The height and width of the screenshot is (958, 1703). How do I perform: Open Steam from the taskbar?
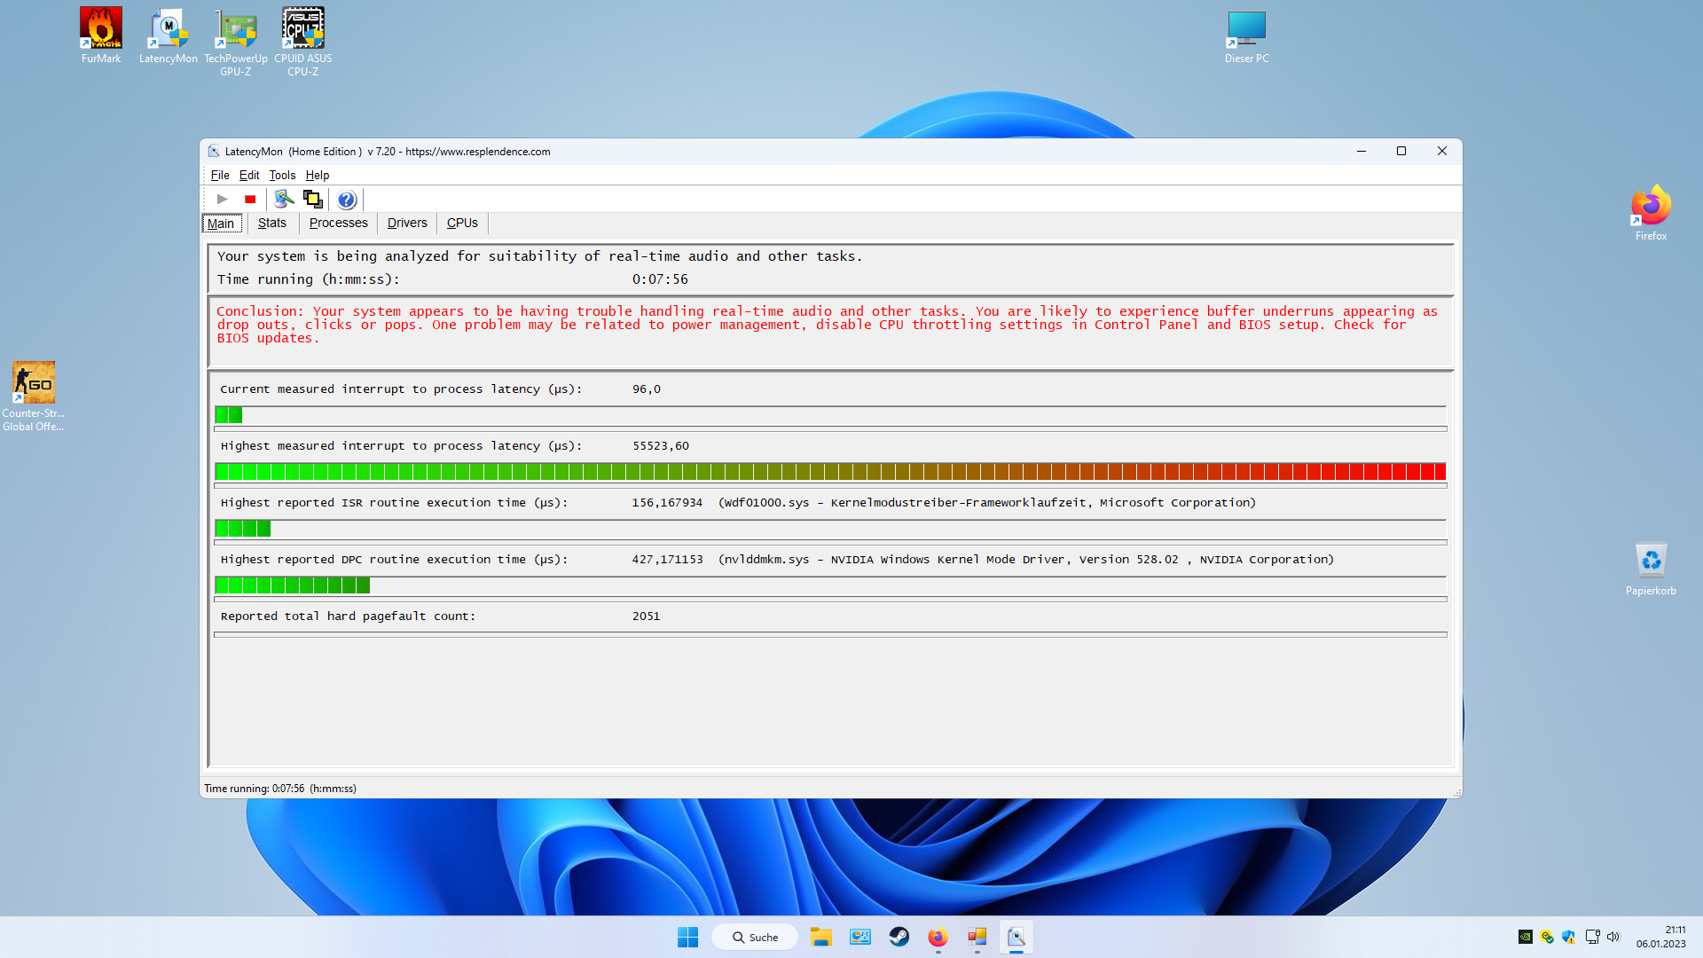click(899, 937)
